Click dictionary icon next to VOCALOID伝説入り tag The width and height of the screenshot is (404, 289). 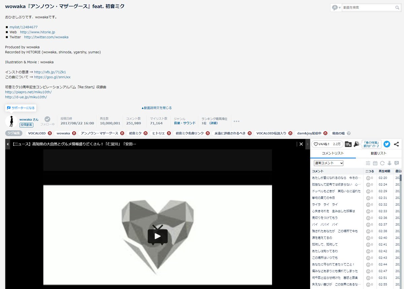[291, 133]
